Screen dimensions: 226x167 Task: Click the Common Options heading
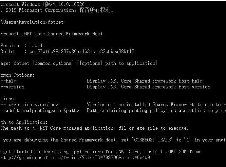click(17, 75)
